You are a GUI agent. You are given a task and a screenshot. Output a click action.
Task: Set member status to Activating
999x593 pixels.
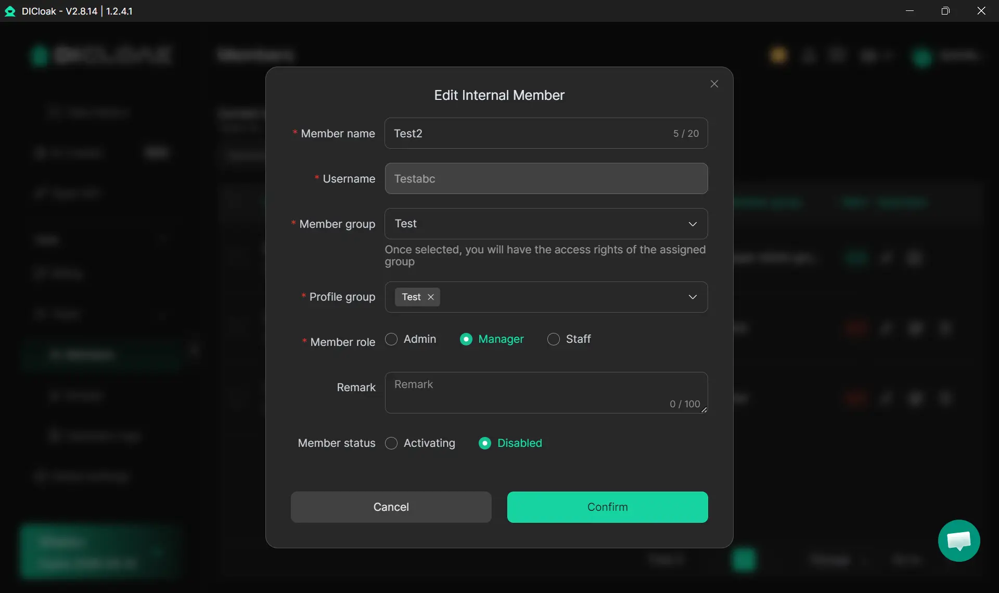391,443
